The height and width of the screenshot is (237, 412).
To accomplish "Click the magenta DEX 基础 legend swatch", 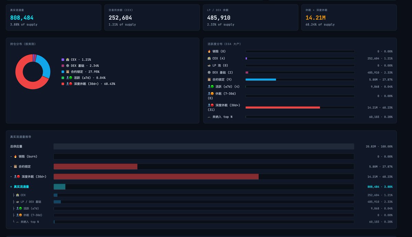I will 63,66.
